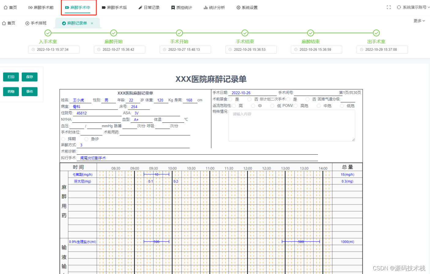Image resolution: width=430 pixels, height=274 pixels.
Task: Select 否 for 非计划二次手术
Action: tap(308, 99)
